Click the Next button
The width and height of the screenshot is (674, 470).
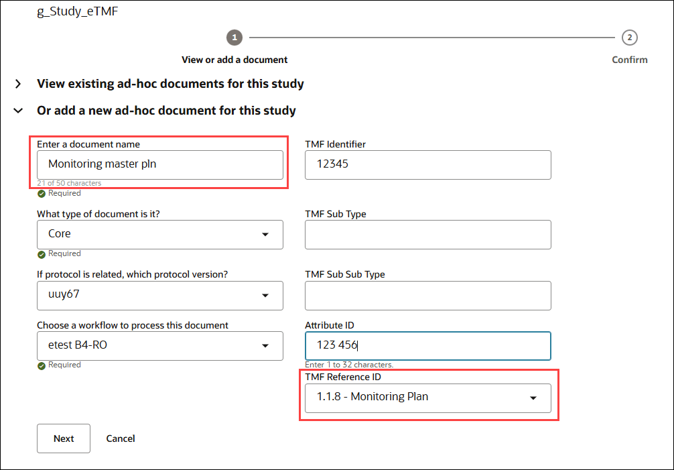(63, 438)
